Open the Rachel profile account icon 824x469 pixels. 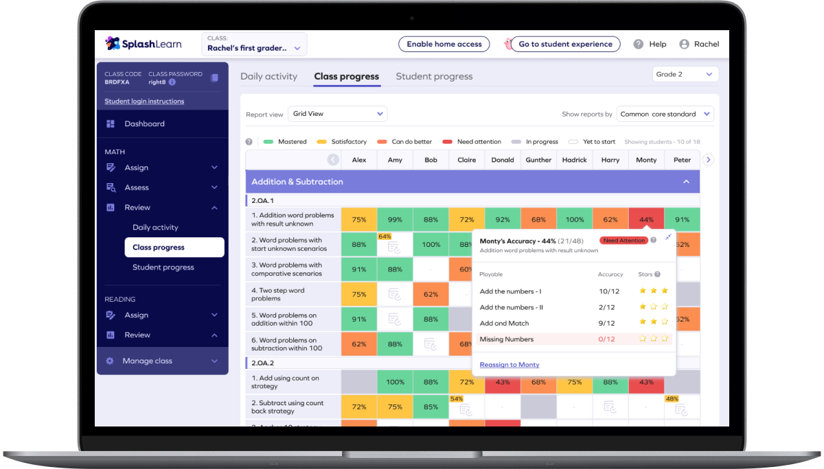pos(683,44)
